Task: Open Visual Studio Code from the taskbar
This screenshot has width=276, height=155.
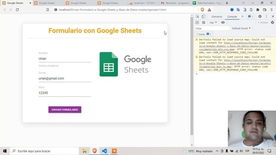Action: pyautogui.click(x=104, y=151)
